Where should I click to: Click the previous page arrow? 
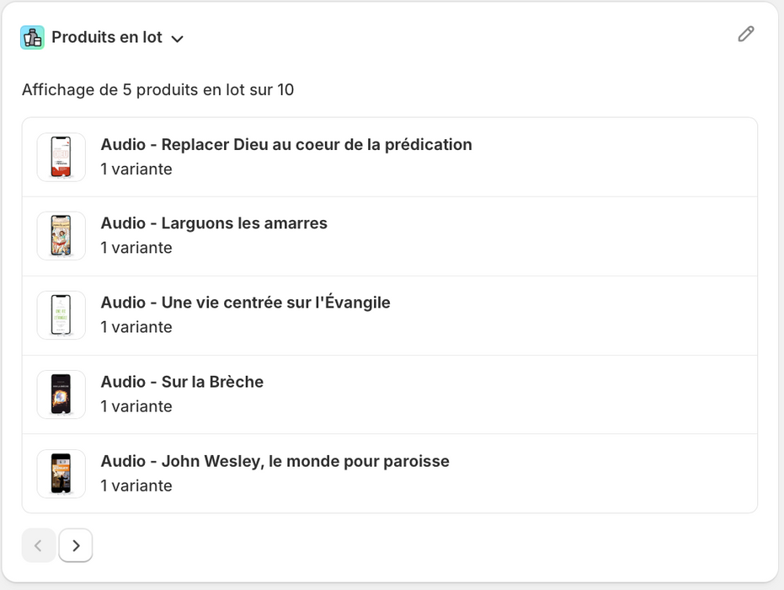click(39, 545)
